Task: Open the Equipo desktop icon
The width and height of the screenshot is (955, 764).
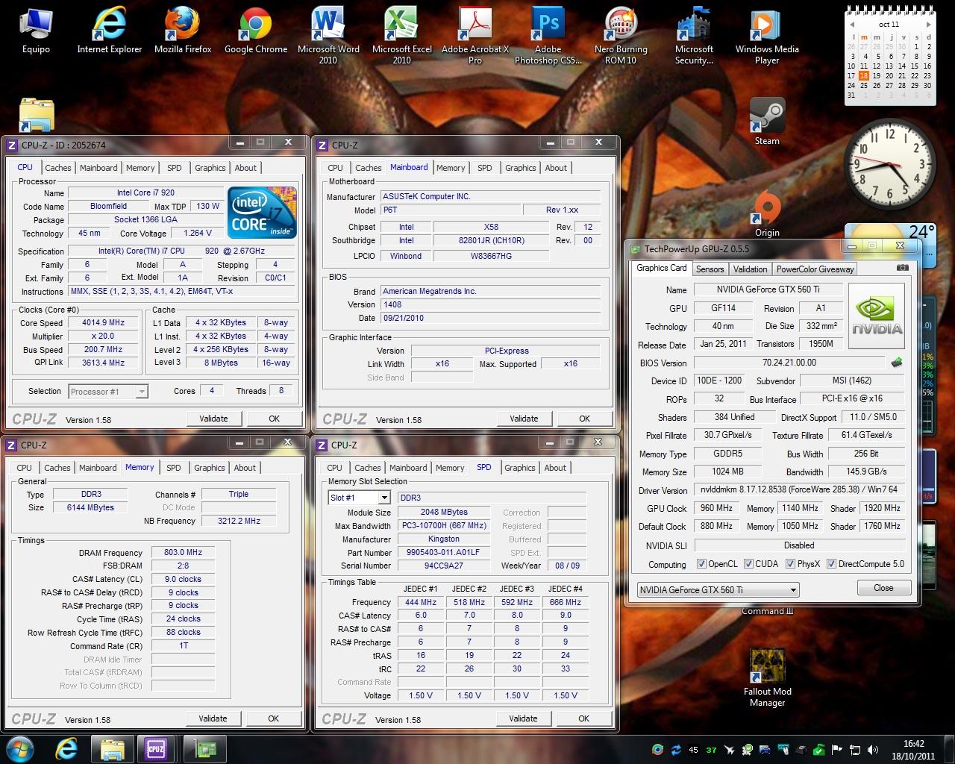Action: pyautogui.click(x=35, y=31)
